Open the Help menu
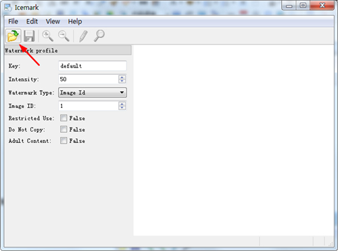 tap(75, 22)
